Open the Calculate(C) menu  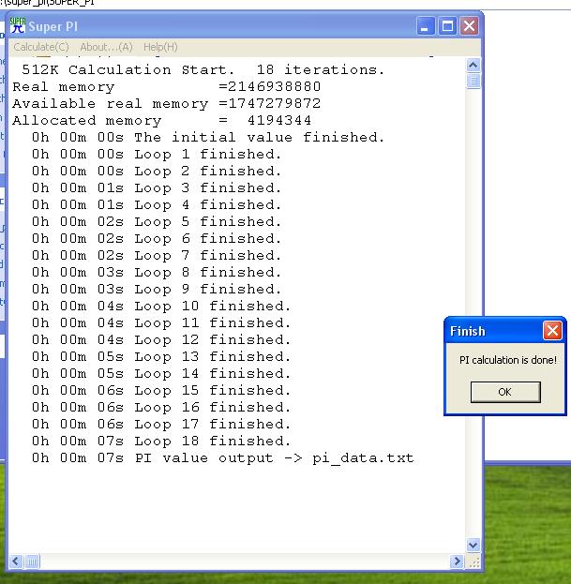click(x=41, y=47)
